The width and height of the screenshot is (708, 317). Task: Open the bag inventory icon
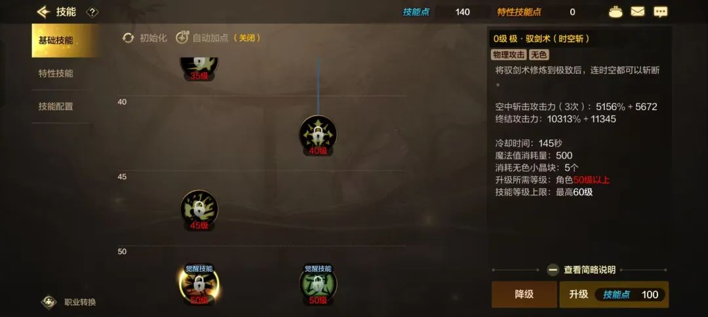click(x=616, y=12)
